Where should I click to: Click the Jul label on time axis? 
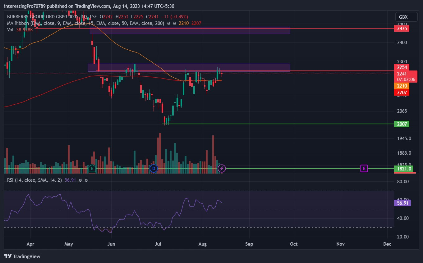coord(158,244)
